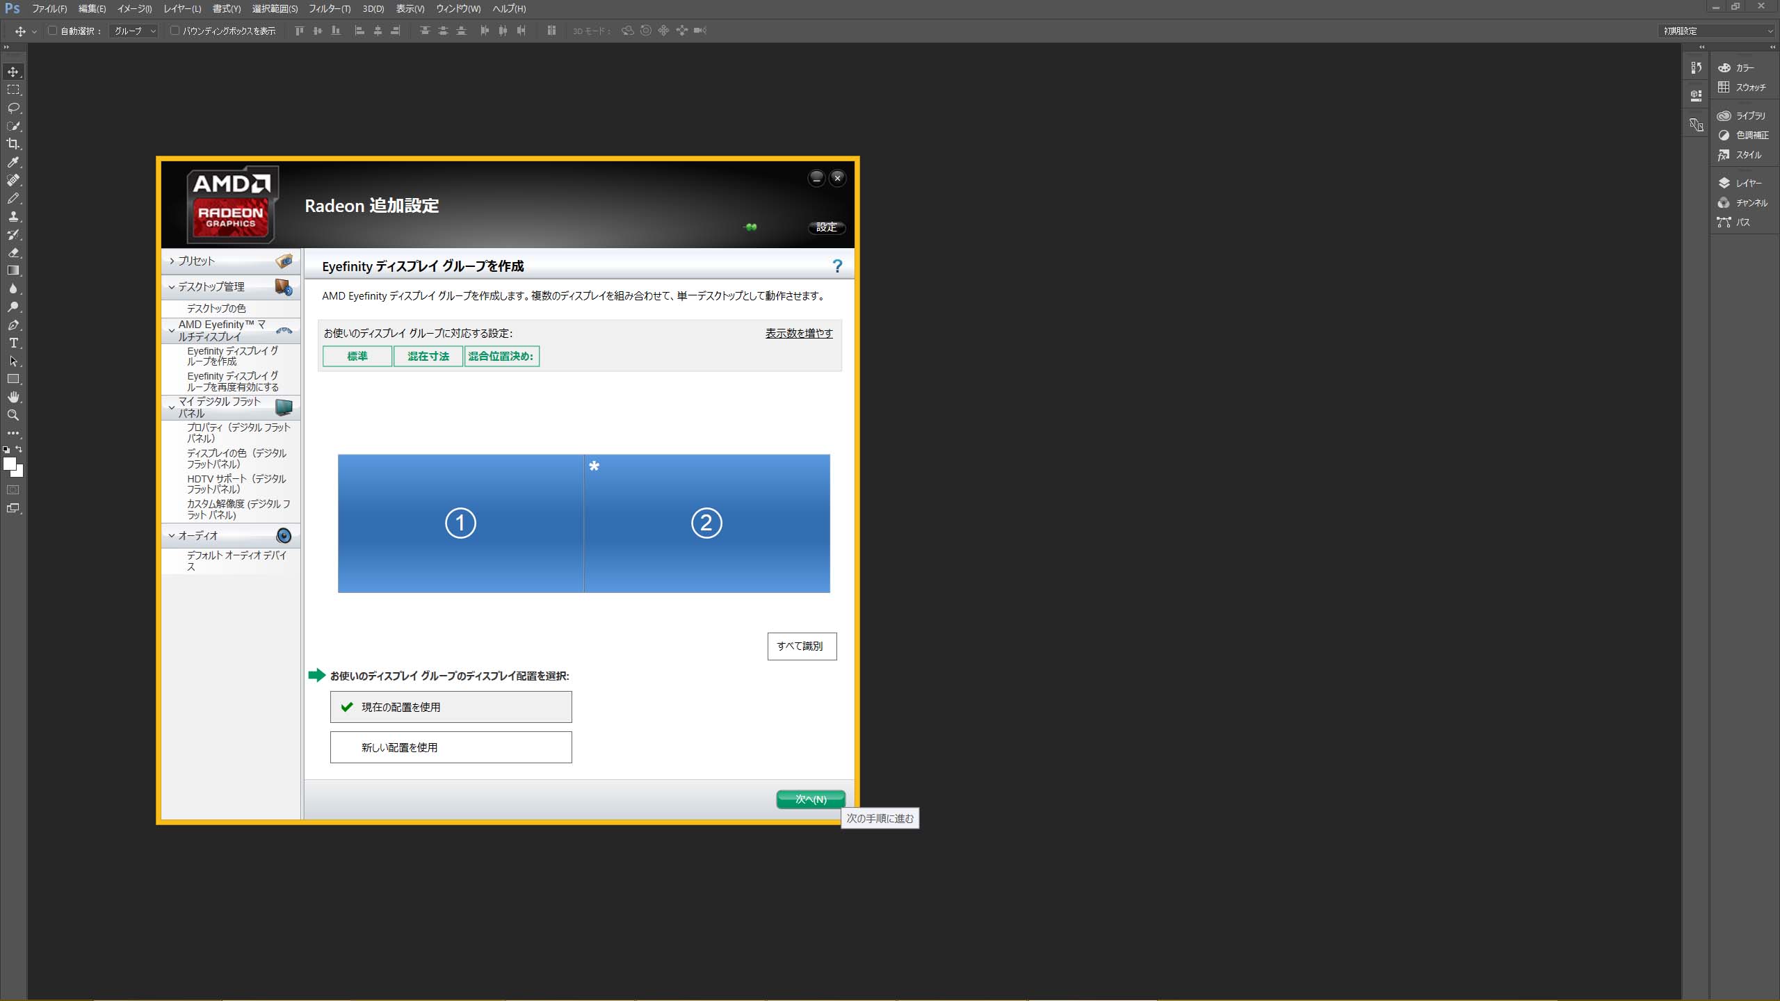Click the 設定 button in Radeon header
The height and width of the screenshot is (1001, 1780).
point(826,227)
